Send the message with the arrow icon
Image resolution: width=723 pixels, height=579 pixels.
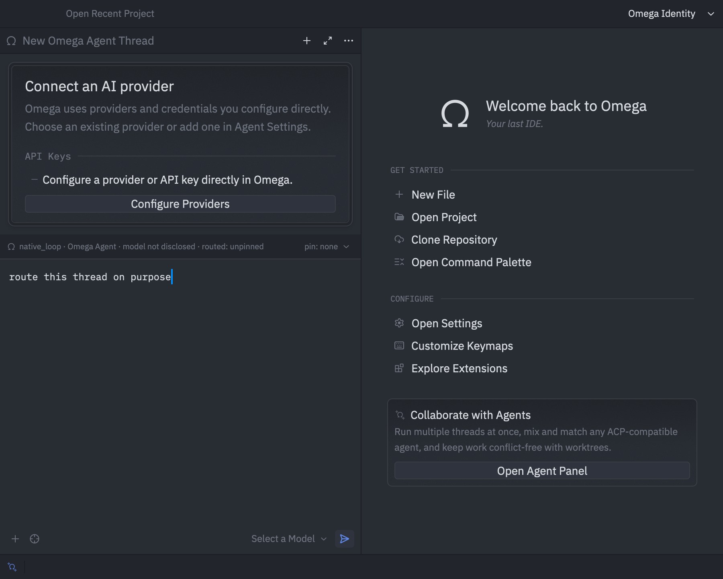pyautogui.click(x=345, y=539)
